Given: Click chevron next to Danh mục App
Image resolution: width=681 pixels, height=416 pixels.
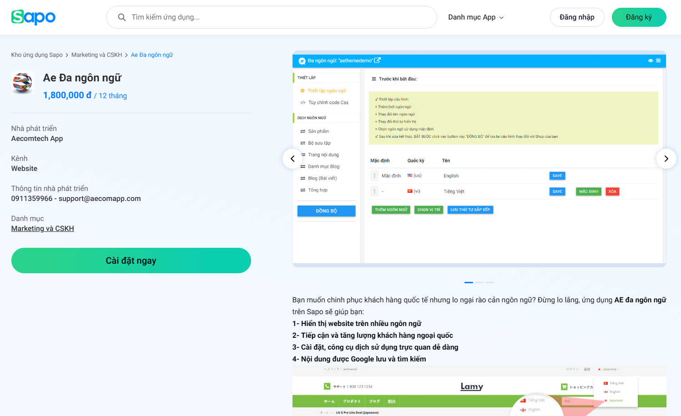Looking at the screenshot, I should 502,18.
